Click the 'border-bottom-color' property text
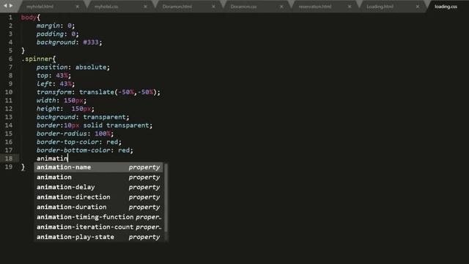The height and width of the screenshot is (264, 469). [73, 150]
